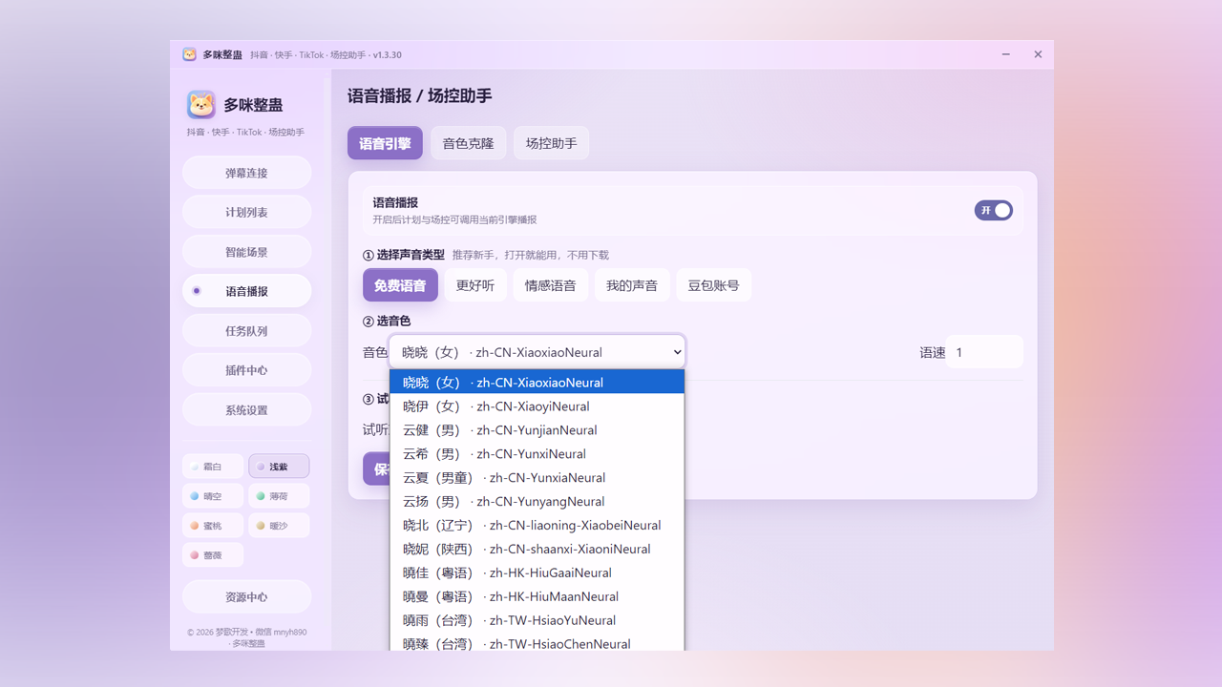Choose 云夏（男童）zh-CN-YunxiaNeural voice
Viewport: 1222px width, 687px height.
(537, 478)
